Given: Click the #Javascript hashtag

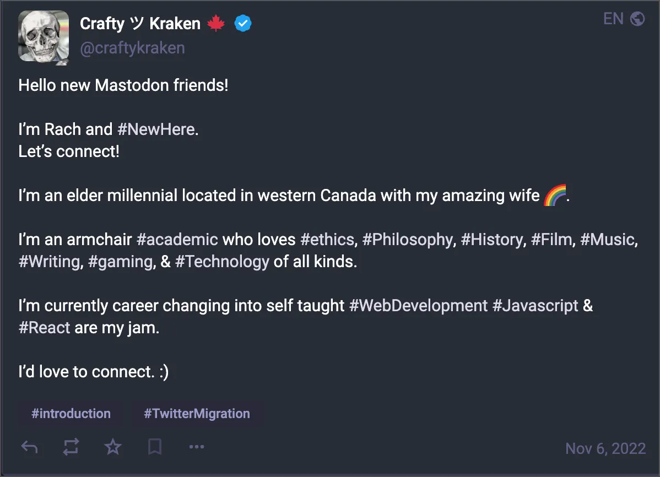Looking at the screenshot, I should (535, 306).
